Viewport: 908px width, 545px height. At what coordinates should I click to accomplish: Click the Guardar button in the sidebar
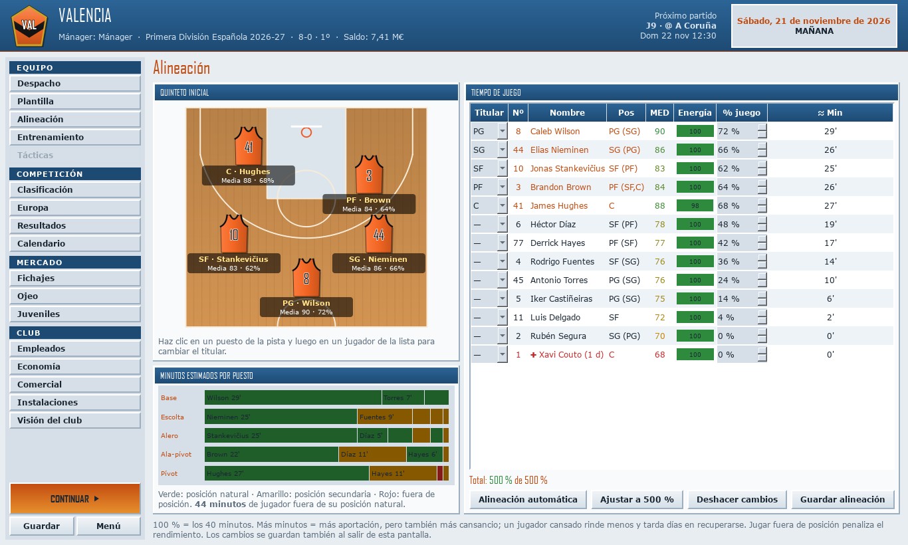click(x=42, y=526)
